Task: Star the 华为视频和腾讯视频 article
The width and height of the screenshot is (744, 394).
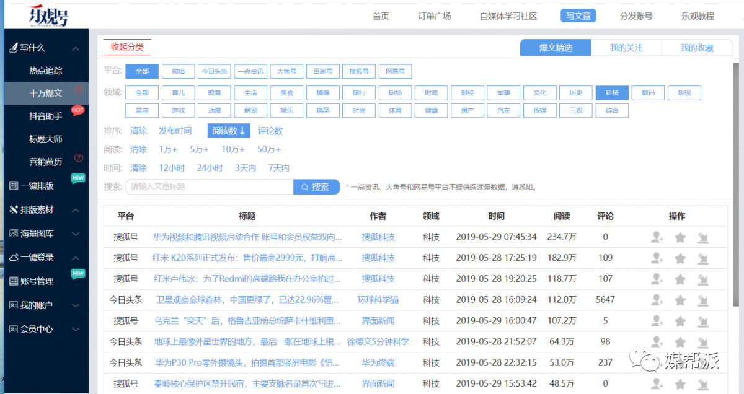Action: point(680,237)
